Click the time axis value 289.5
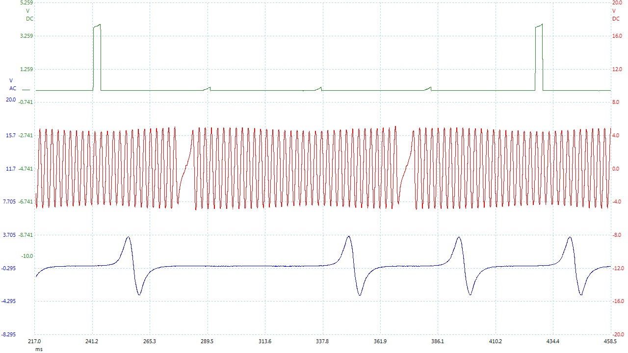 (208, 342)
